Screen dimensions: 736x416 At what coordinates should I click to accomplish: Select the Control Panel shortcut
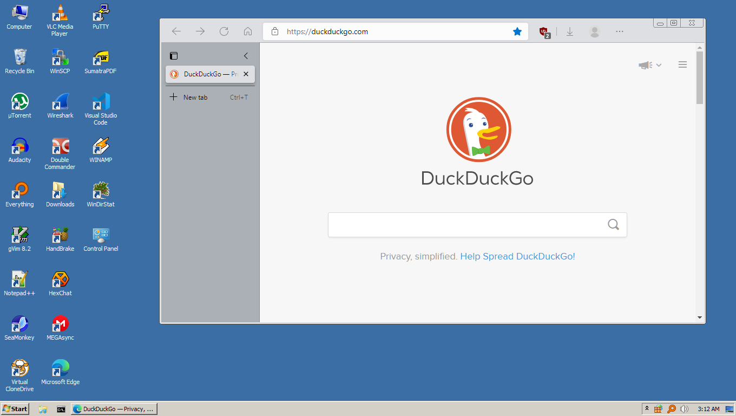pos(101,239)
